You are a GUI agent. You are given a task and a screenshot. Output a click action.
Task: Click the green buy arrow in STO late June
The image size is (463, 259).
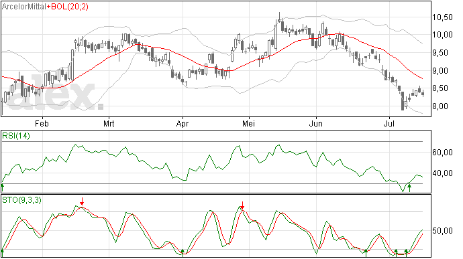(x=366, y=253)
